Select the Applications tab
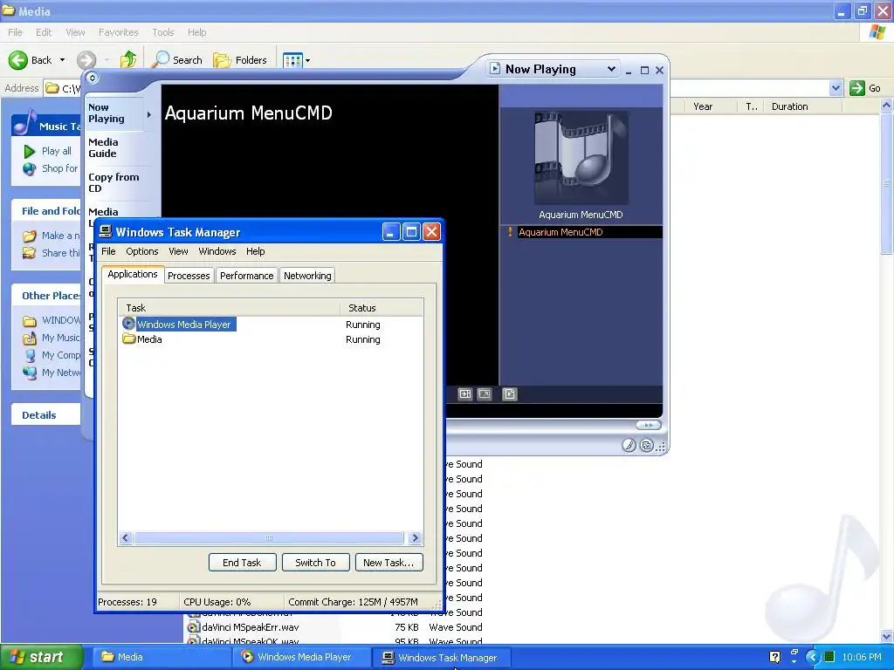The image size is (894, 670). pos(133,274)
